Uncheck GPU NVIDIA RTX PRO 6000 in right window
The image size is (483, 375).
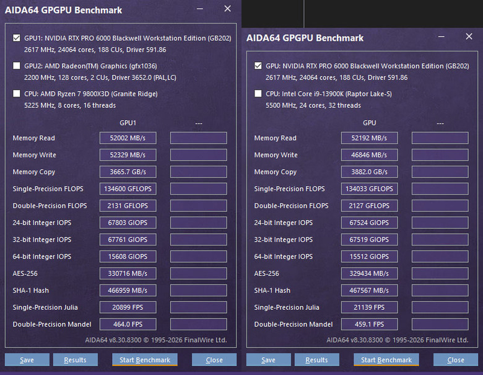click(258, 66)
